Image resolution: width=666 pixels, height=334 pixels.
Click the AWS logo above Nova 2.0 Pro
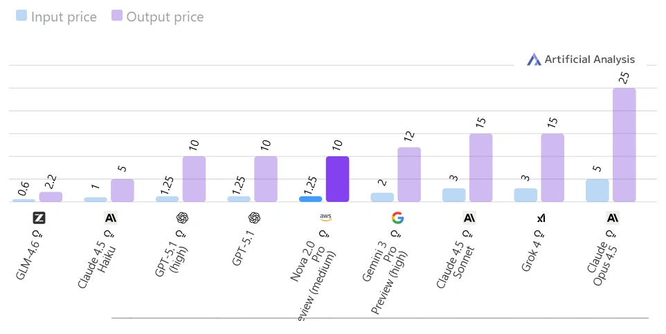coord(326,217)
